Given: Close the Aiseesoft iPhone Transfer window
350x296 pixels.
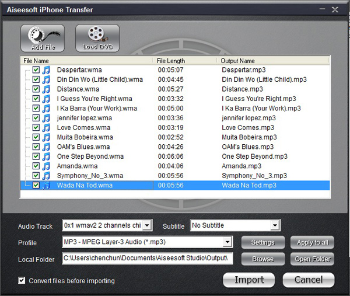Looking at the screenshot, I should click(335, 9).
